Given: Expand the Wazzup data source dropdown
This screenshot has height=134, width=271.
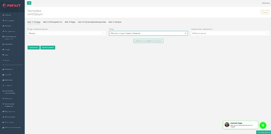Looking at the screenshot, I should pyautogui.click(x=66, y=33).
